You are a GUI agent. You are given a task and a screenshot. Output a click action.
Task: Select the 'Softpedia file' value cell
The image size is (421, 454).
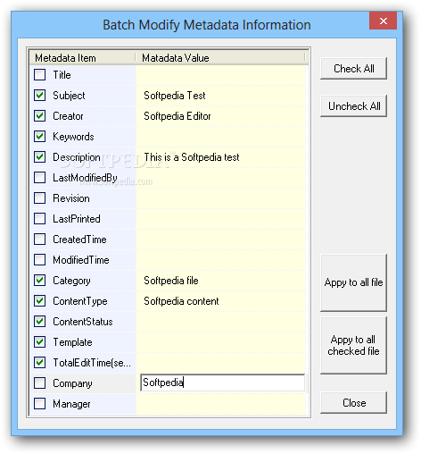pyautogui.click(x=220, y=281)
